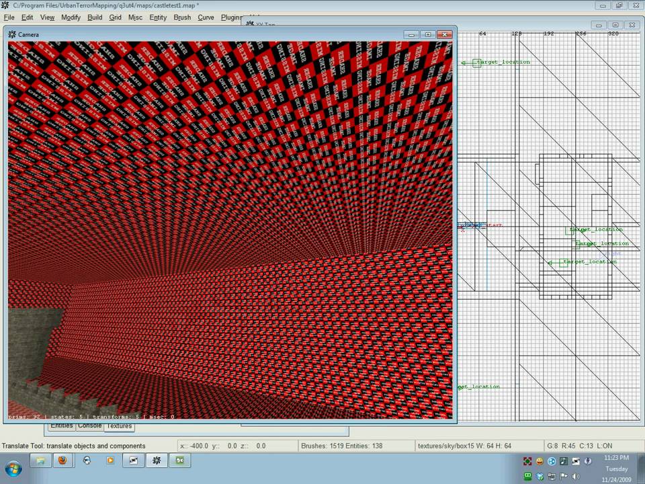Image resolution: width=645 pixels, height=484 pixels.
Task: Open the Curve menu
Action: pos(206,17)
